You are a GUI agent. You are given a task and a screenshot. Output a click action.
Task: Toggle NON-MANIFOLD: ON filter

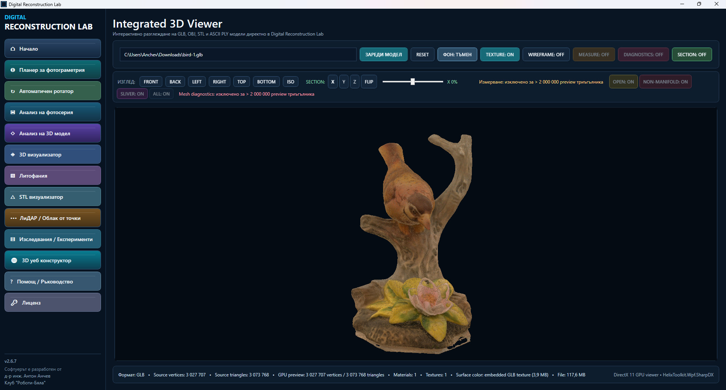point(665,82)
